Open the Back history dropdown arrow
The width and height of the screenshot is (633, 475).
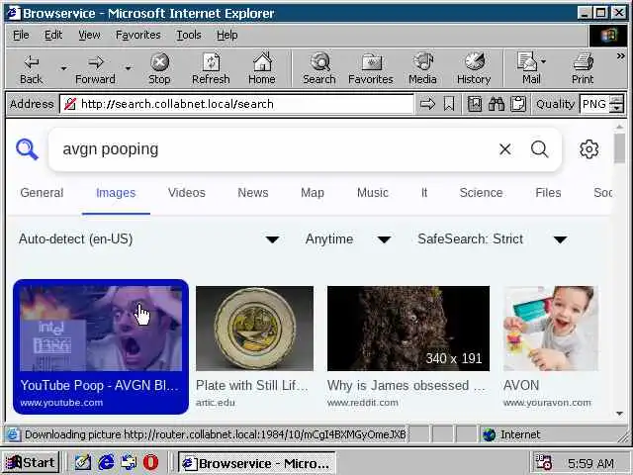click(x=63, y=69)
